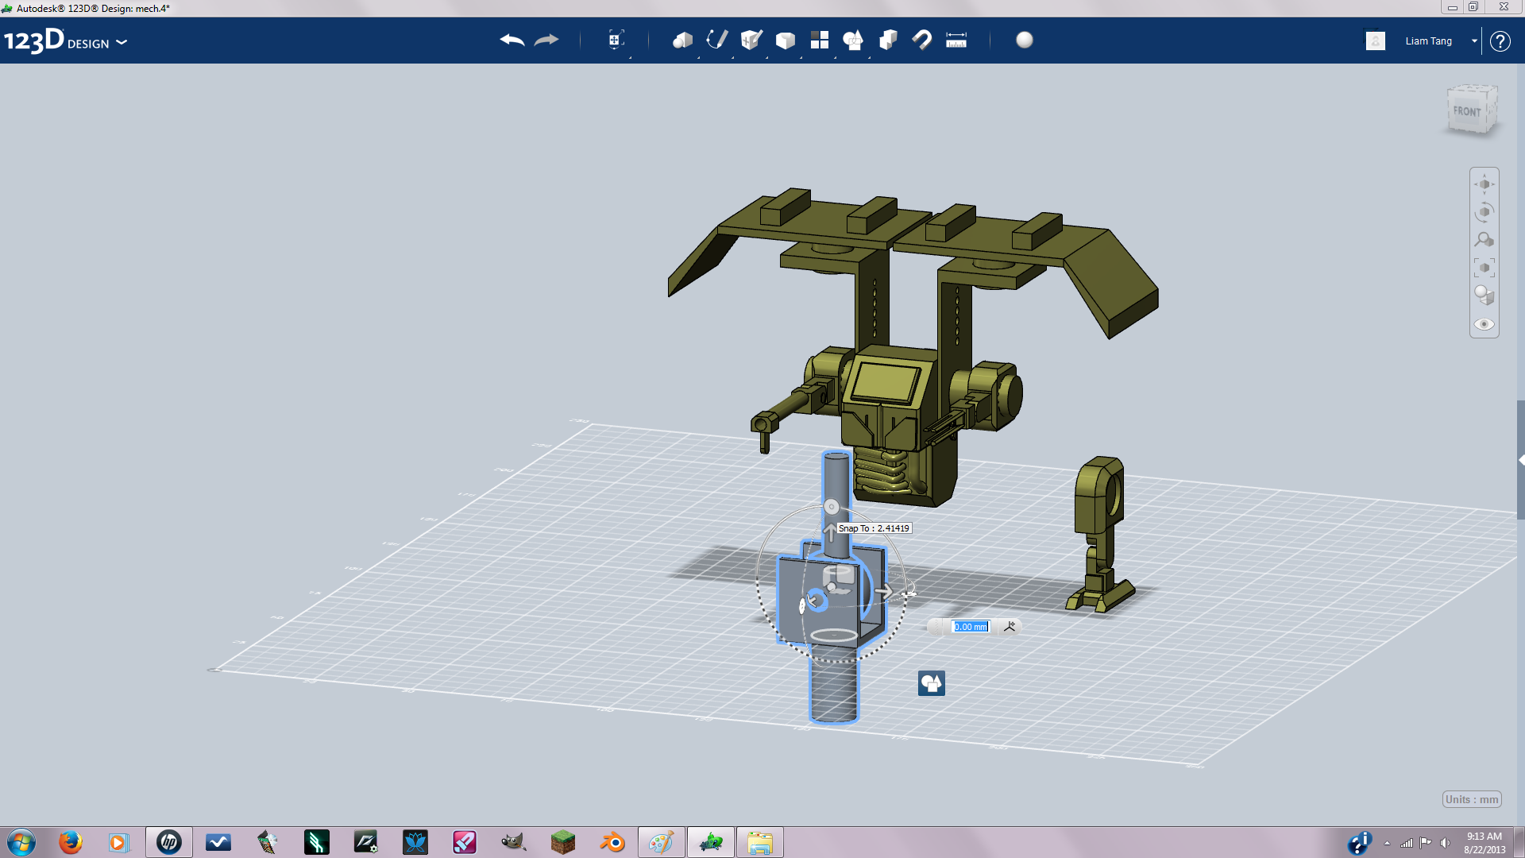Click the Fit view icon
This screenshot has width=1525, height=858.
(1484, 268)
